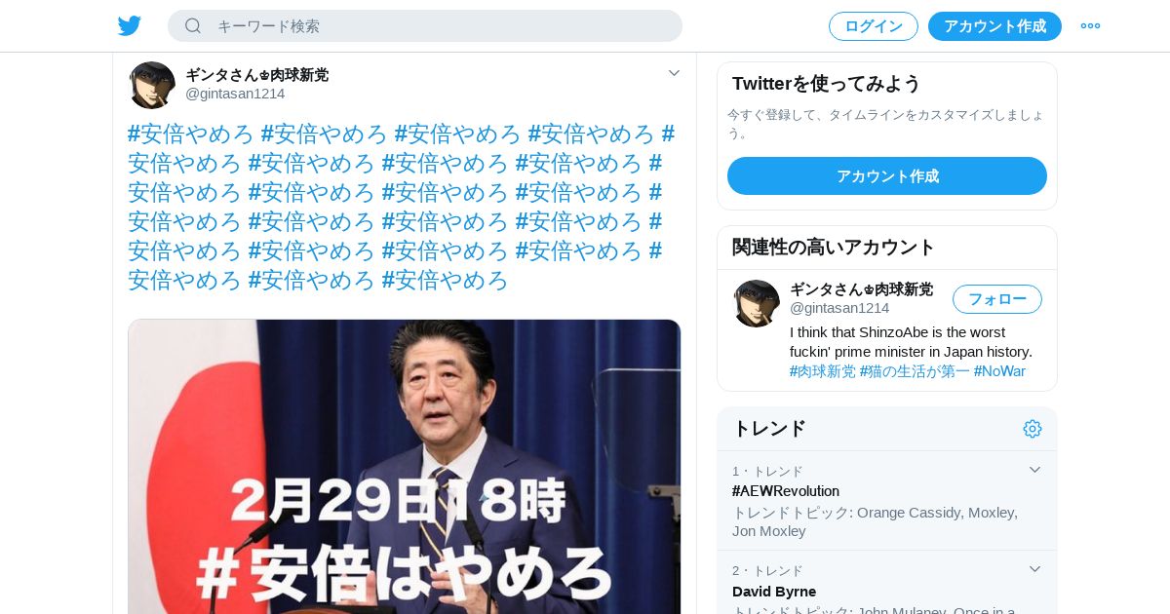The height and width of the screenshot is (614, 1170).
Task: Click sidebar アカウント作成 signup button
Action: pyautogui.click(x=887, y=176)
